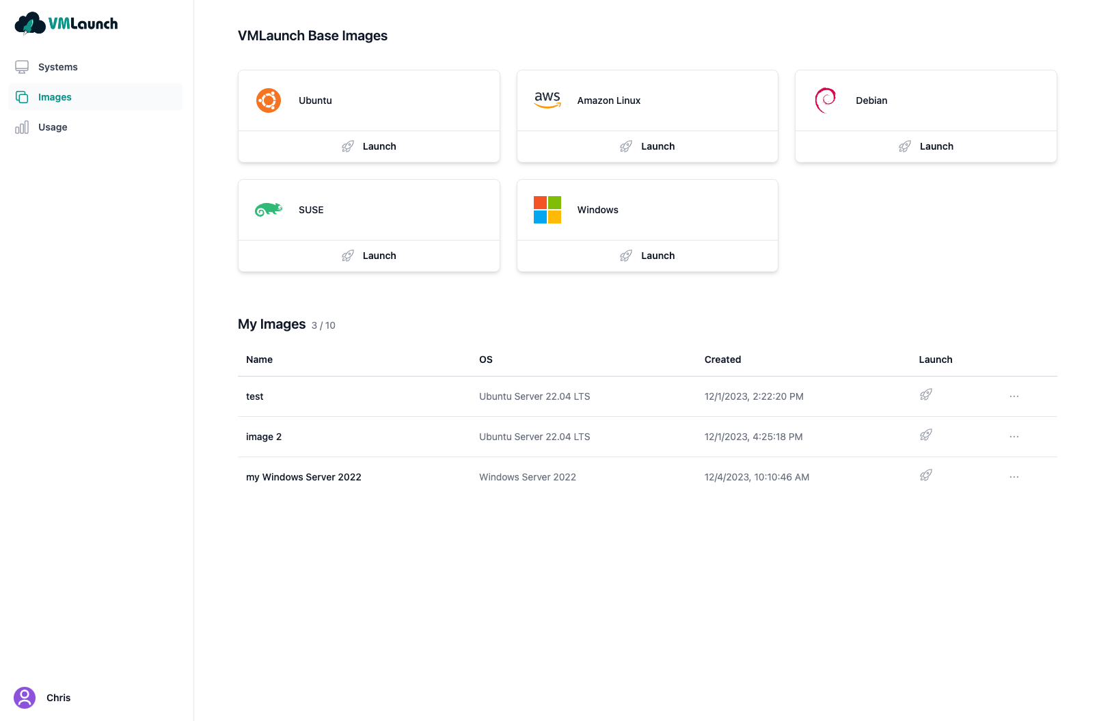Launch the Amazon Linux base image
Screen dimensions: 1099x721
click(647, 146)
